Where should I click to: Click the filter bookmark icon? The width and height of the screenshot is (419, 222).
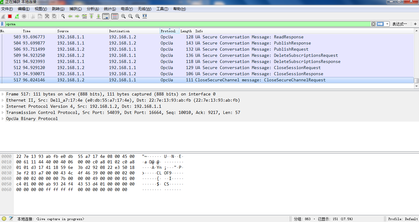pyautogui.click(x=2, y=24)
